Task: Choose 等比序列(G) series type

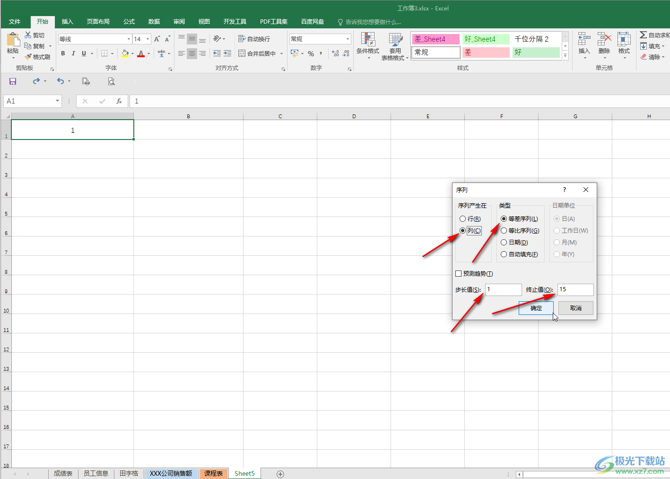Action: click(x=520, y=230)
